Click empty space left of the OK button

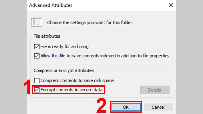point(63,106)
